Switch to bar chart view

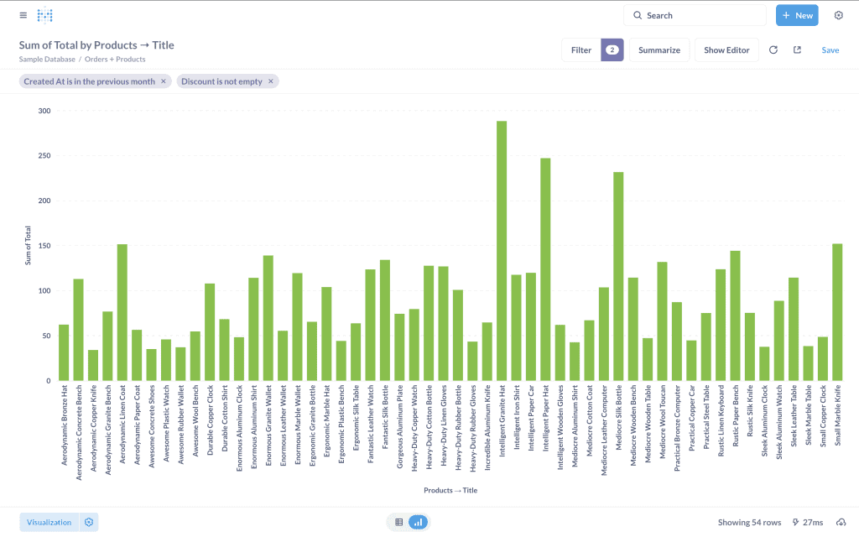pos(418,522)
